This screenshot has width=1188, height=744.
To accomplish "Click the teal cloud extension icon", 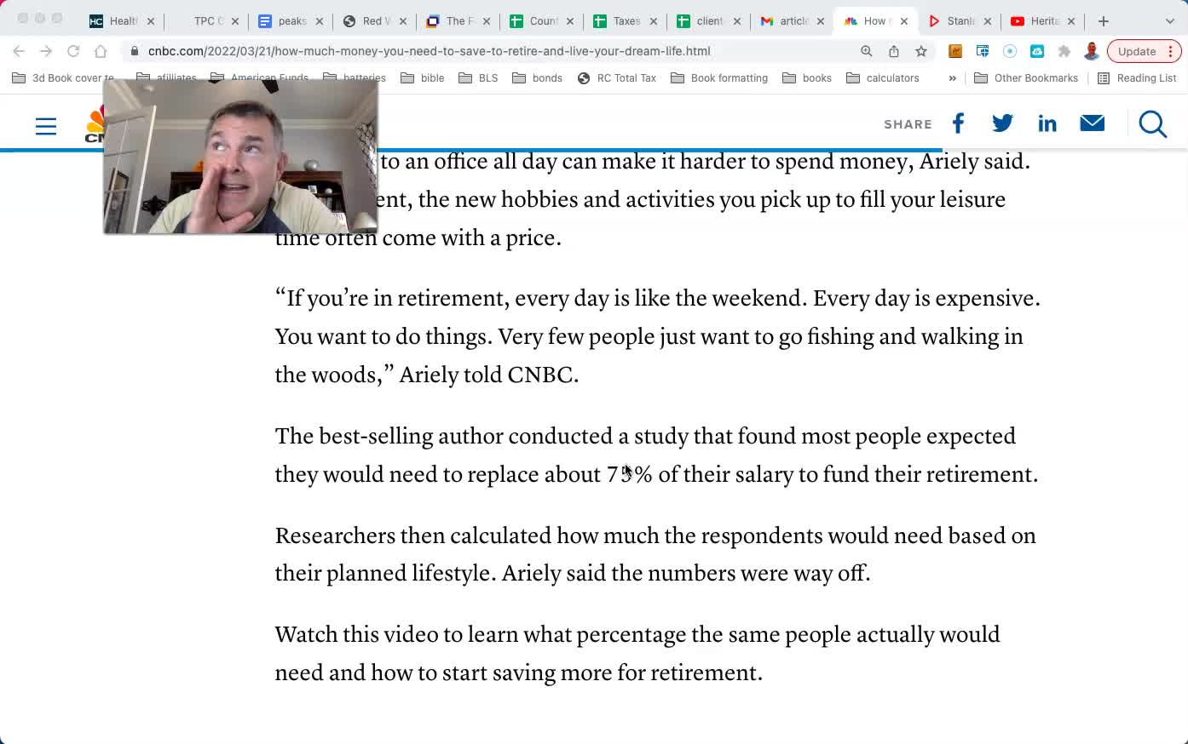I will 1037,51.
